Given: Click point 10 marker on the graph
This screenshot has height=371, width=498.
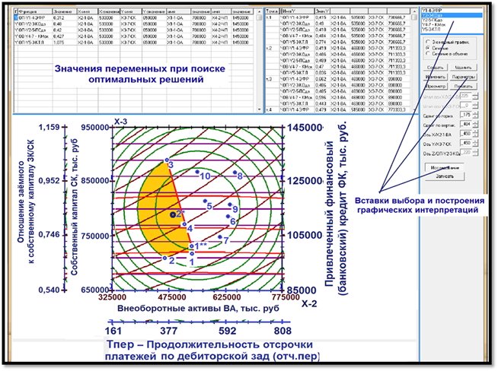Looking at the screenshot, I should (197, 172).
